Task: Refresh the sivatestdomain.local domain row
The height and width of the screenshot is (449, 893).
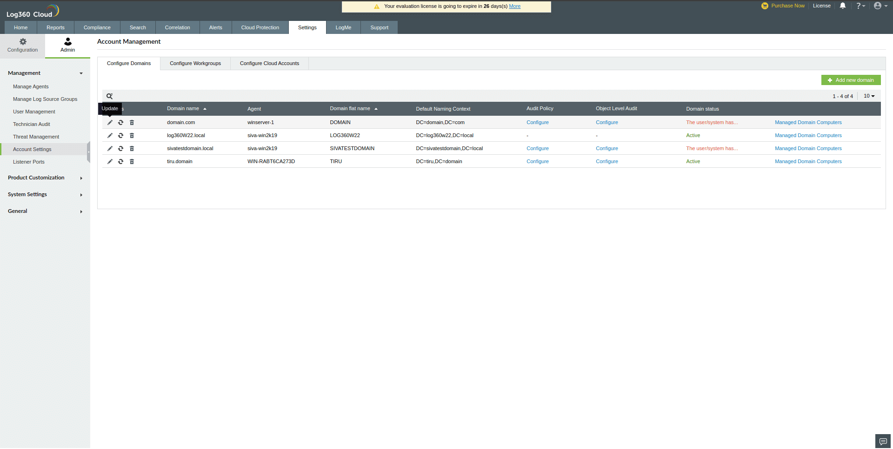Action: 120,149
